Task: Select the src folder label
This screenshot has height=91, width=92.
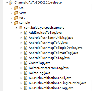Action: (22, 8)
